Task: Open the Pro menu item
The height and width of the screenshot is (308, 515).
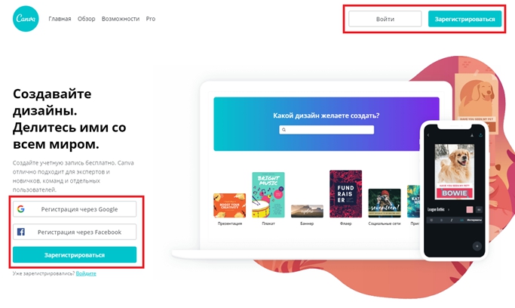Action: pyautogui.click(x=151, y=19)
